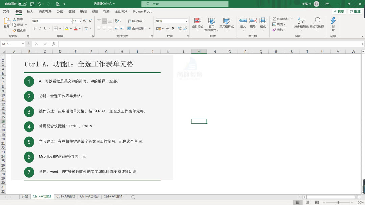Activate the 格式刷 (Format Painter)
This screenshot has height=205, width=365.
[x=19, y=30]
